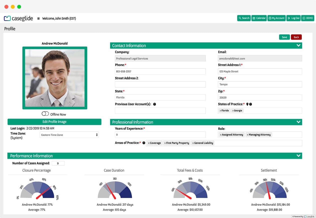Click Andrew McDonald's profile photo
316x218 pixels.
tap(55, 78)
